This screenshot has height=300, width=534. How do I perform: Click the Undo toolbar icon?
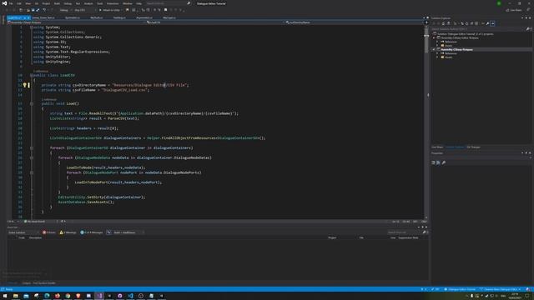[x=44, y=10]
